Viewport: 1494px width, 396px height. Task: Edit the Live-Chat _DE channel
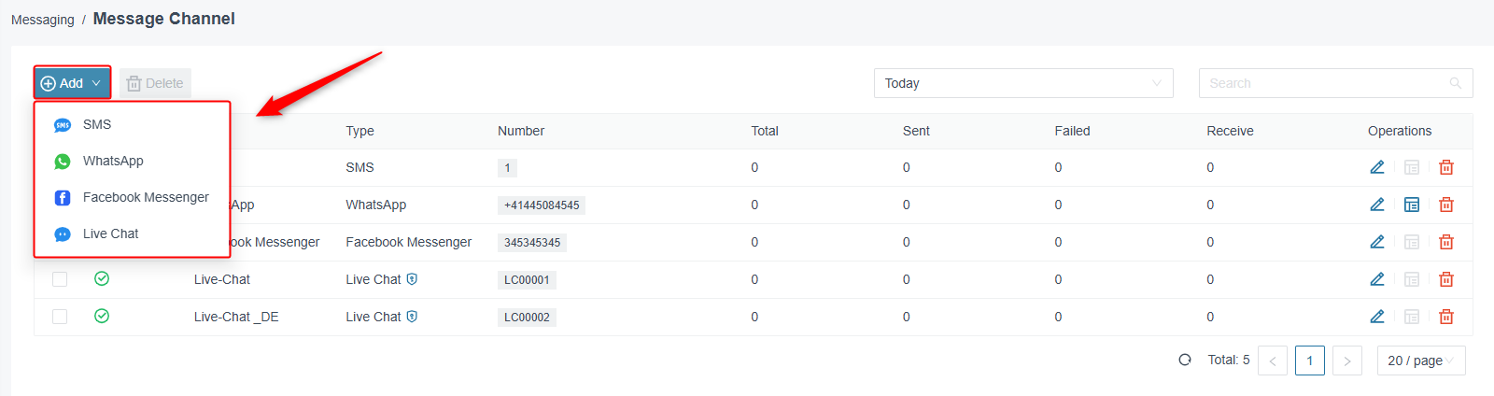click(1376, 317)
